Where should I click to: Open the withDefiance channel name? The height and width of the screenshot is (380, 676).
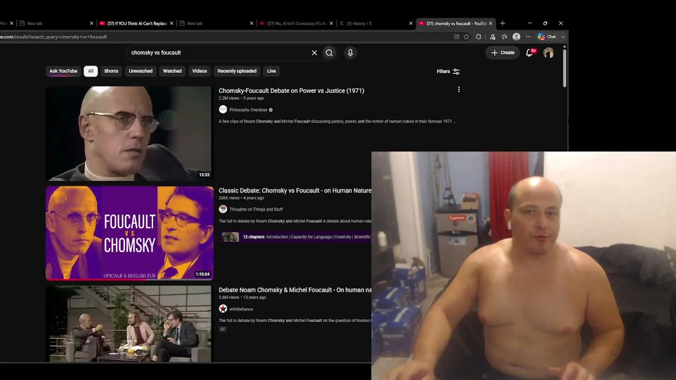click(241, 309)
